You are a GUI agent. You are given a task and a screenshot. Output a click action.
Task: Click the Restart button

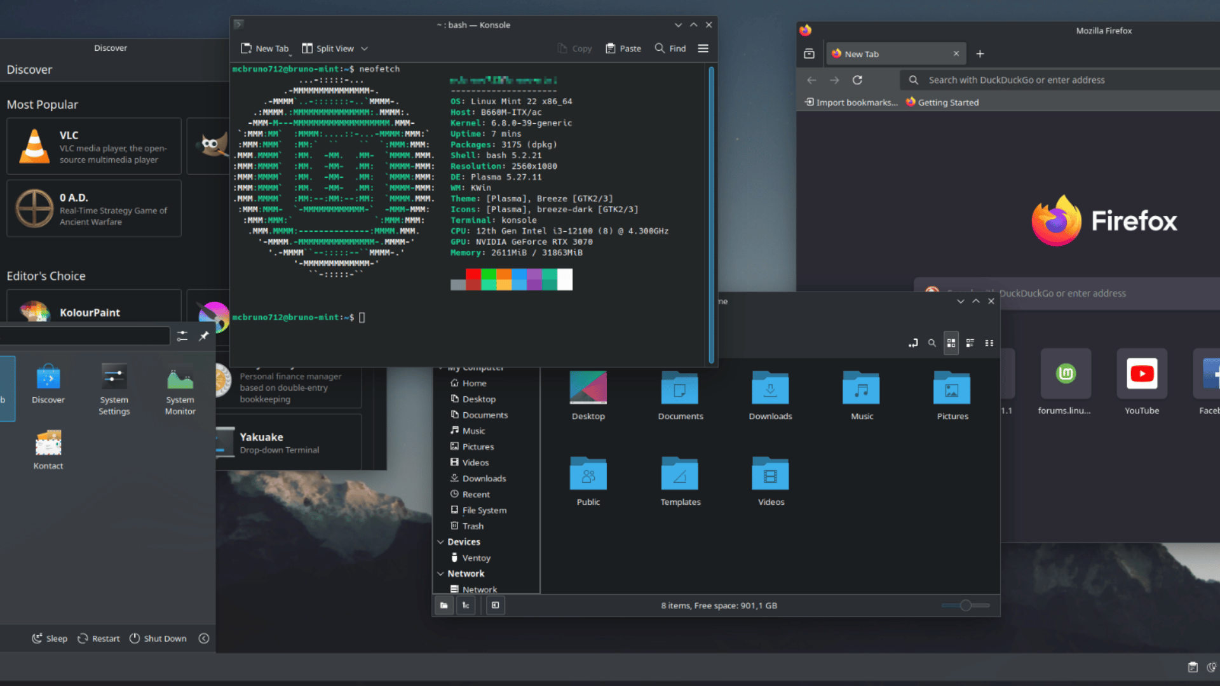98,638
